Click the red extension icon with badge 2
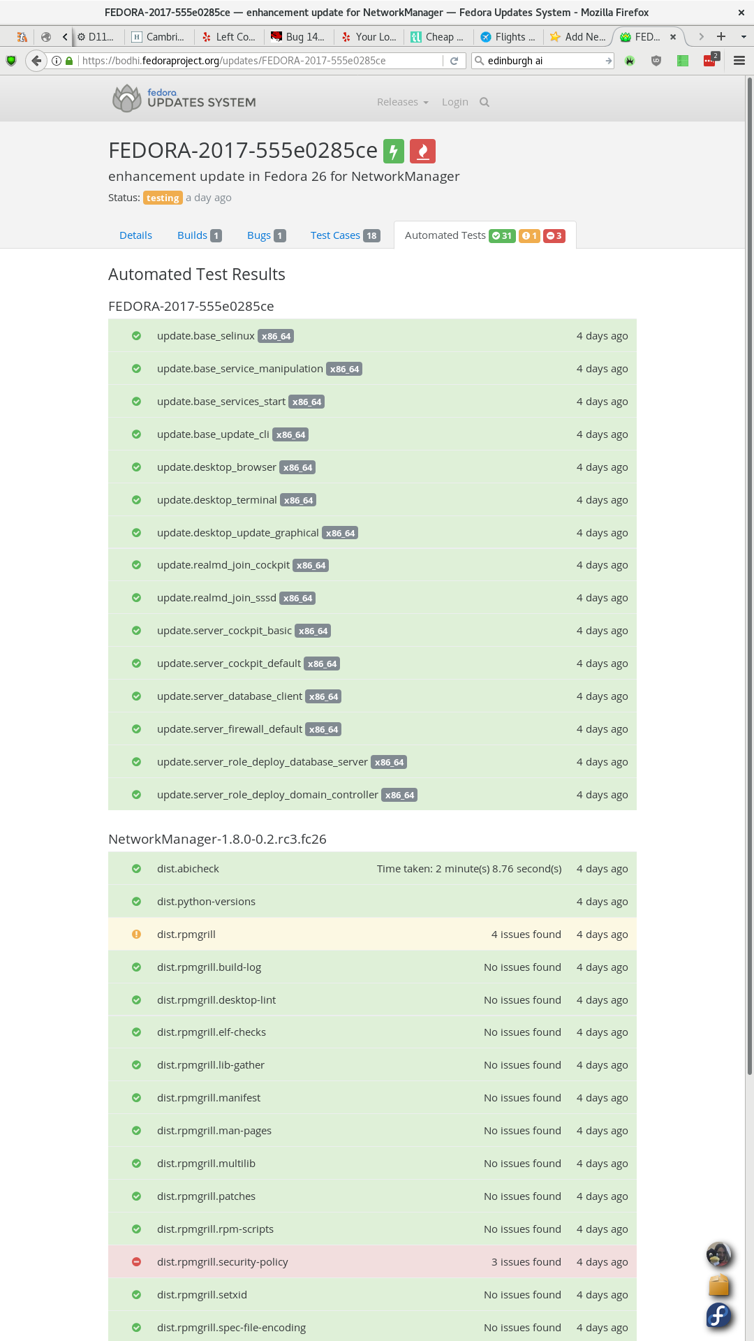Viewport: 754px width, 1341px height. coord(710,60)
